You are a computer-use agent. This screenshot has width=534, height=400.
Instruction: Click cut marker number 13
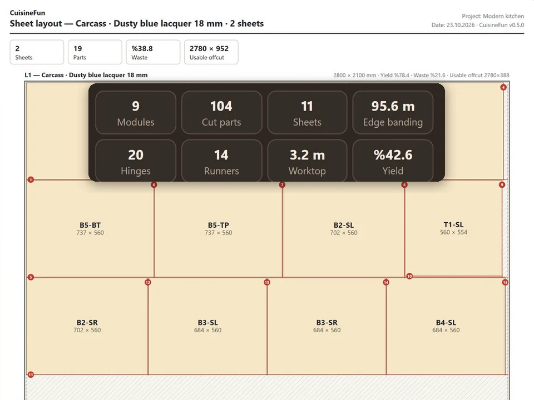[x=267, y=282]
